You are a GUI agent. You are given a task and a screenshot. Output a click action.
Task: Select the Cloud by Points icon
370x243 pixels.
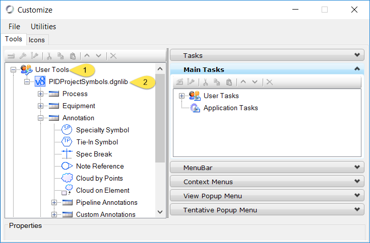click(x=67, y=178)
